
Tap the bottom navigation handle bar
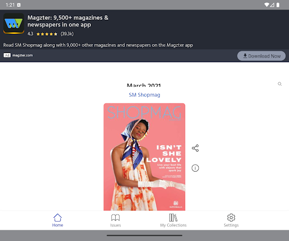click(144, 235)
